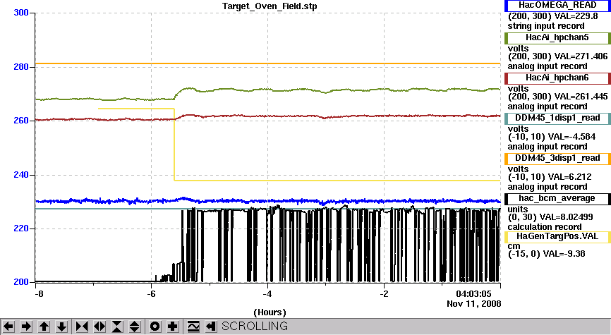Click the 200 y-axis label
This screenshot has width=611, height=335.
[20, 282]
